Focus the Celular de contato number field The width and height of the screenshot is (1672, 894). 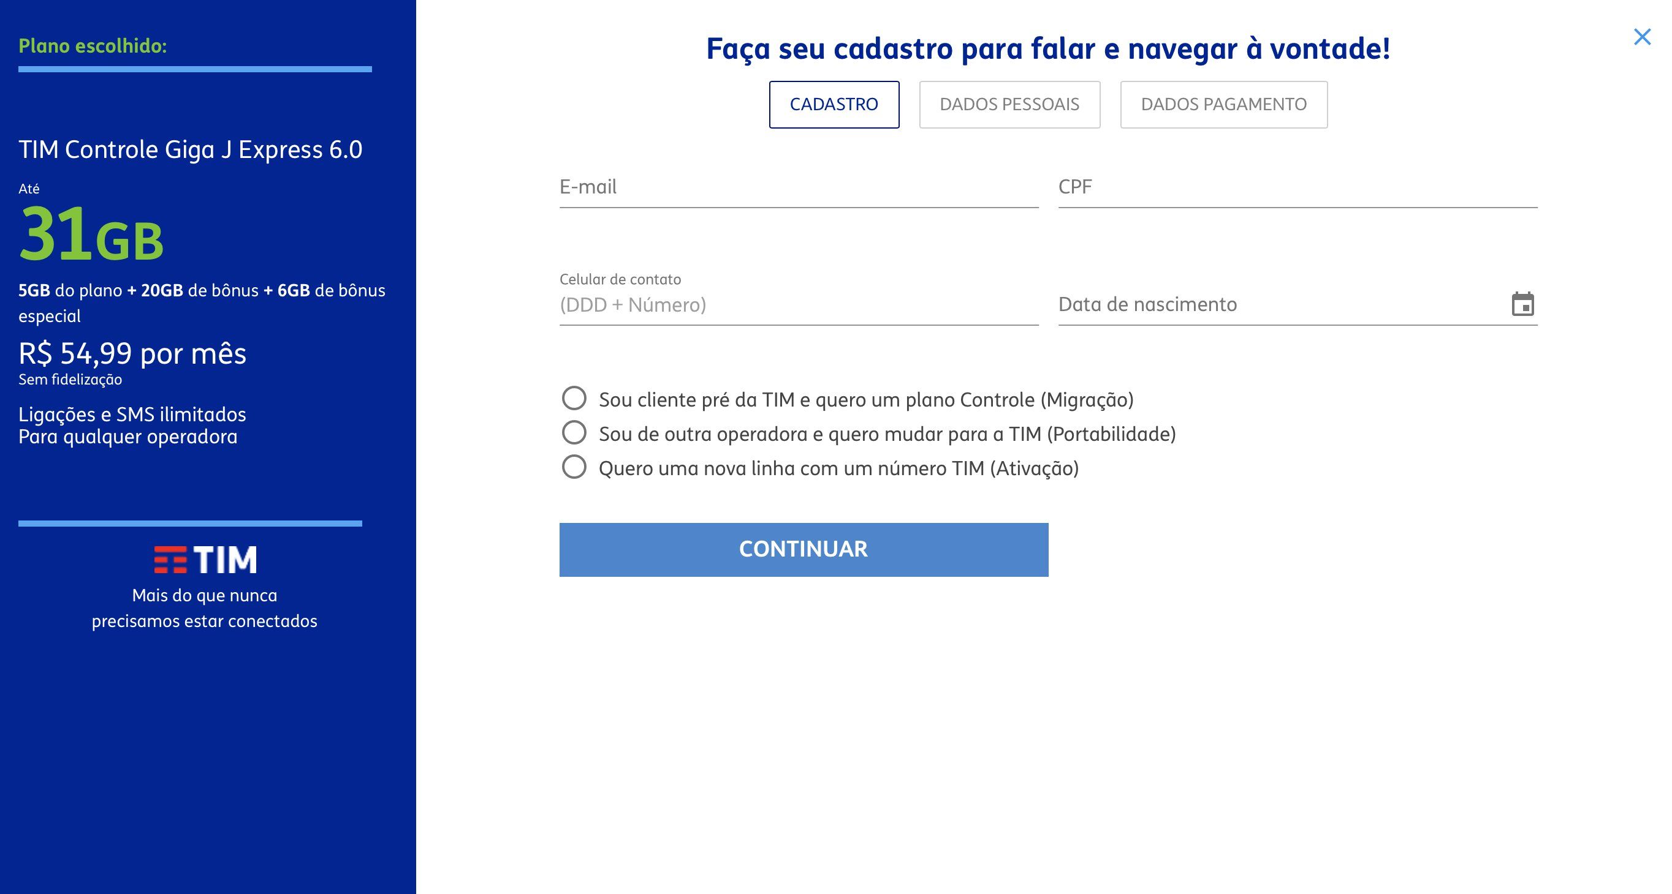[799, 305]
